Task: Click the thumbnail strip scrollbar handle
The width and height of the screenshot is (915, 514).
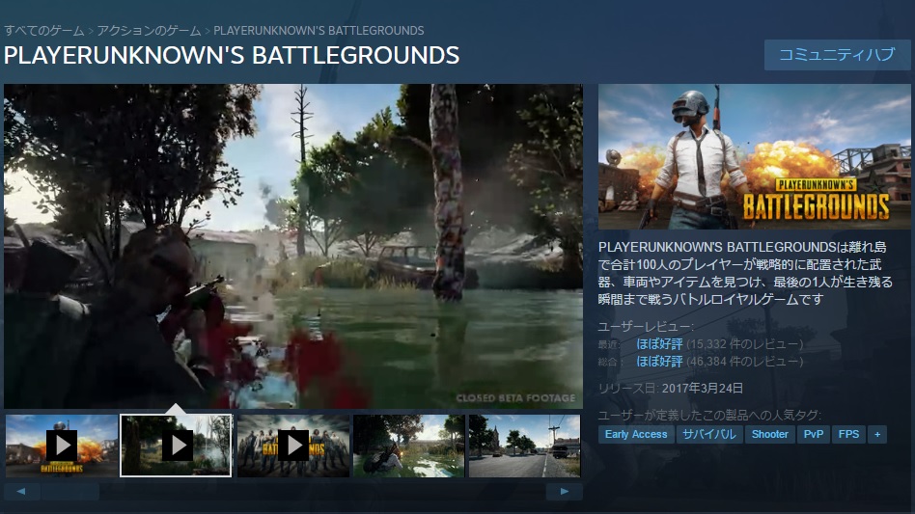Action: click(x=70, y=491)
